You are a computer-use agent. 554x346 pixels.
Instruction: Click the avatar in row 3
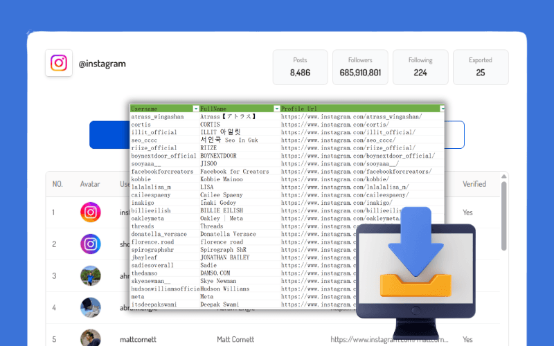click(x=91, y=275)
